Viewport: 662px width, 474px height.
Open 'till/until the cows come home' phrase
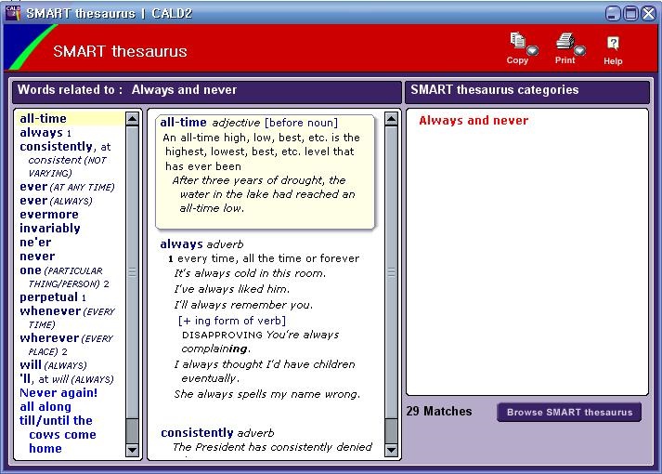coord(58,434)
